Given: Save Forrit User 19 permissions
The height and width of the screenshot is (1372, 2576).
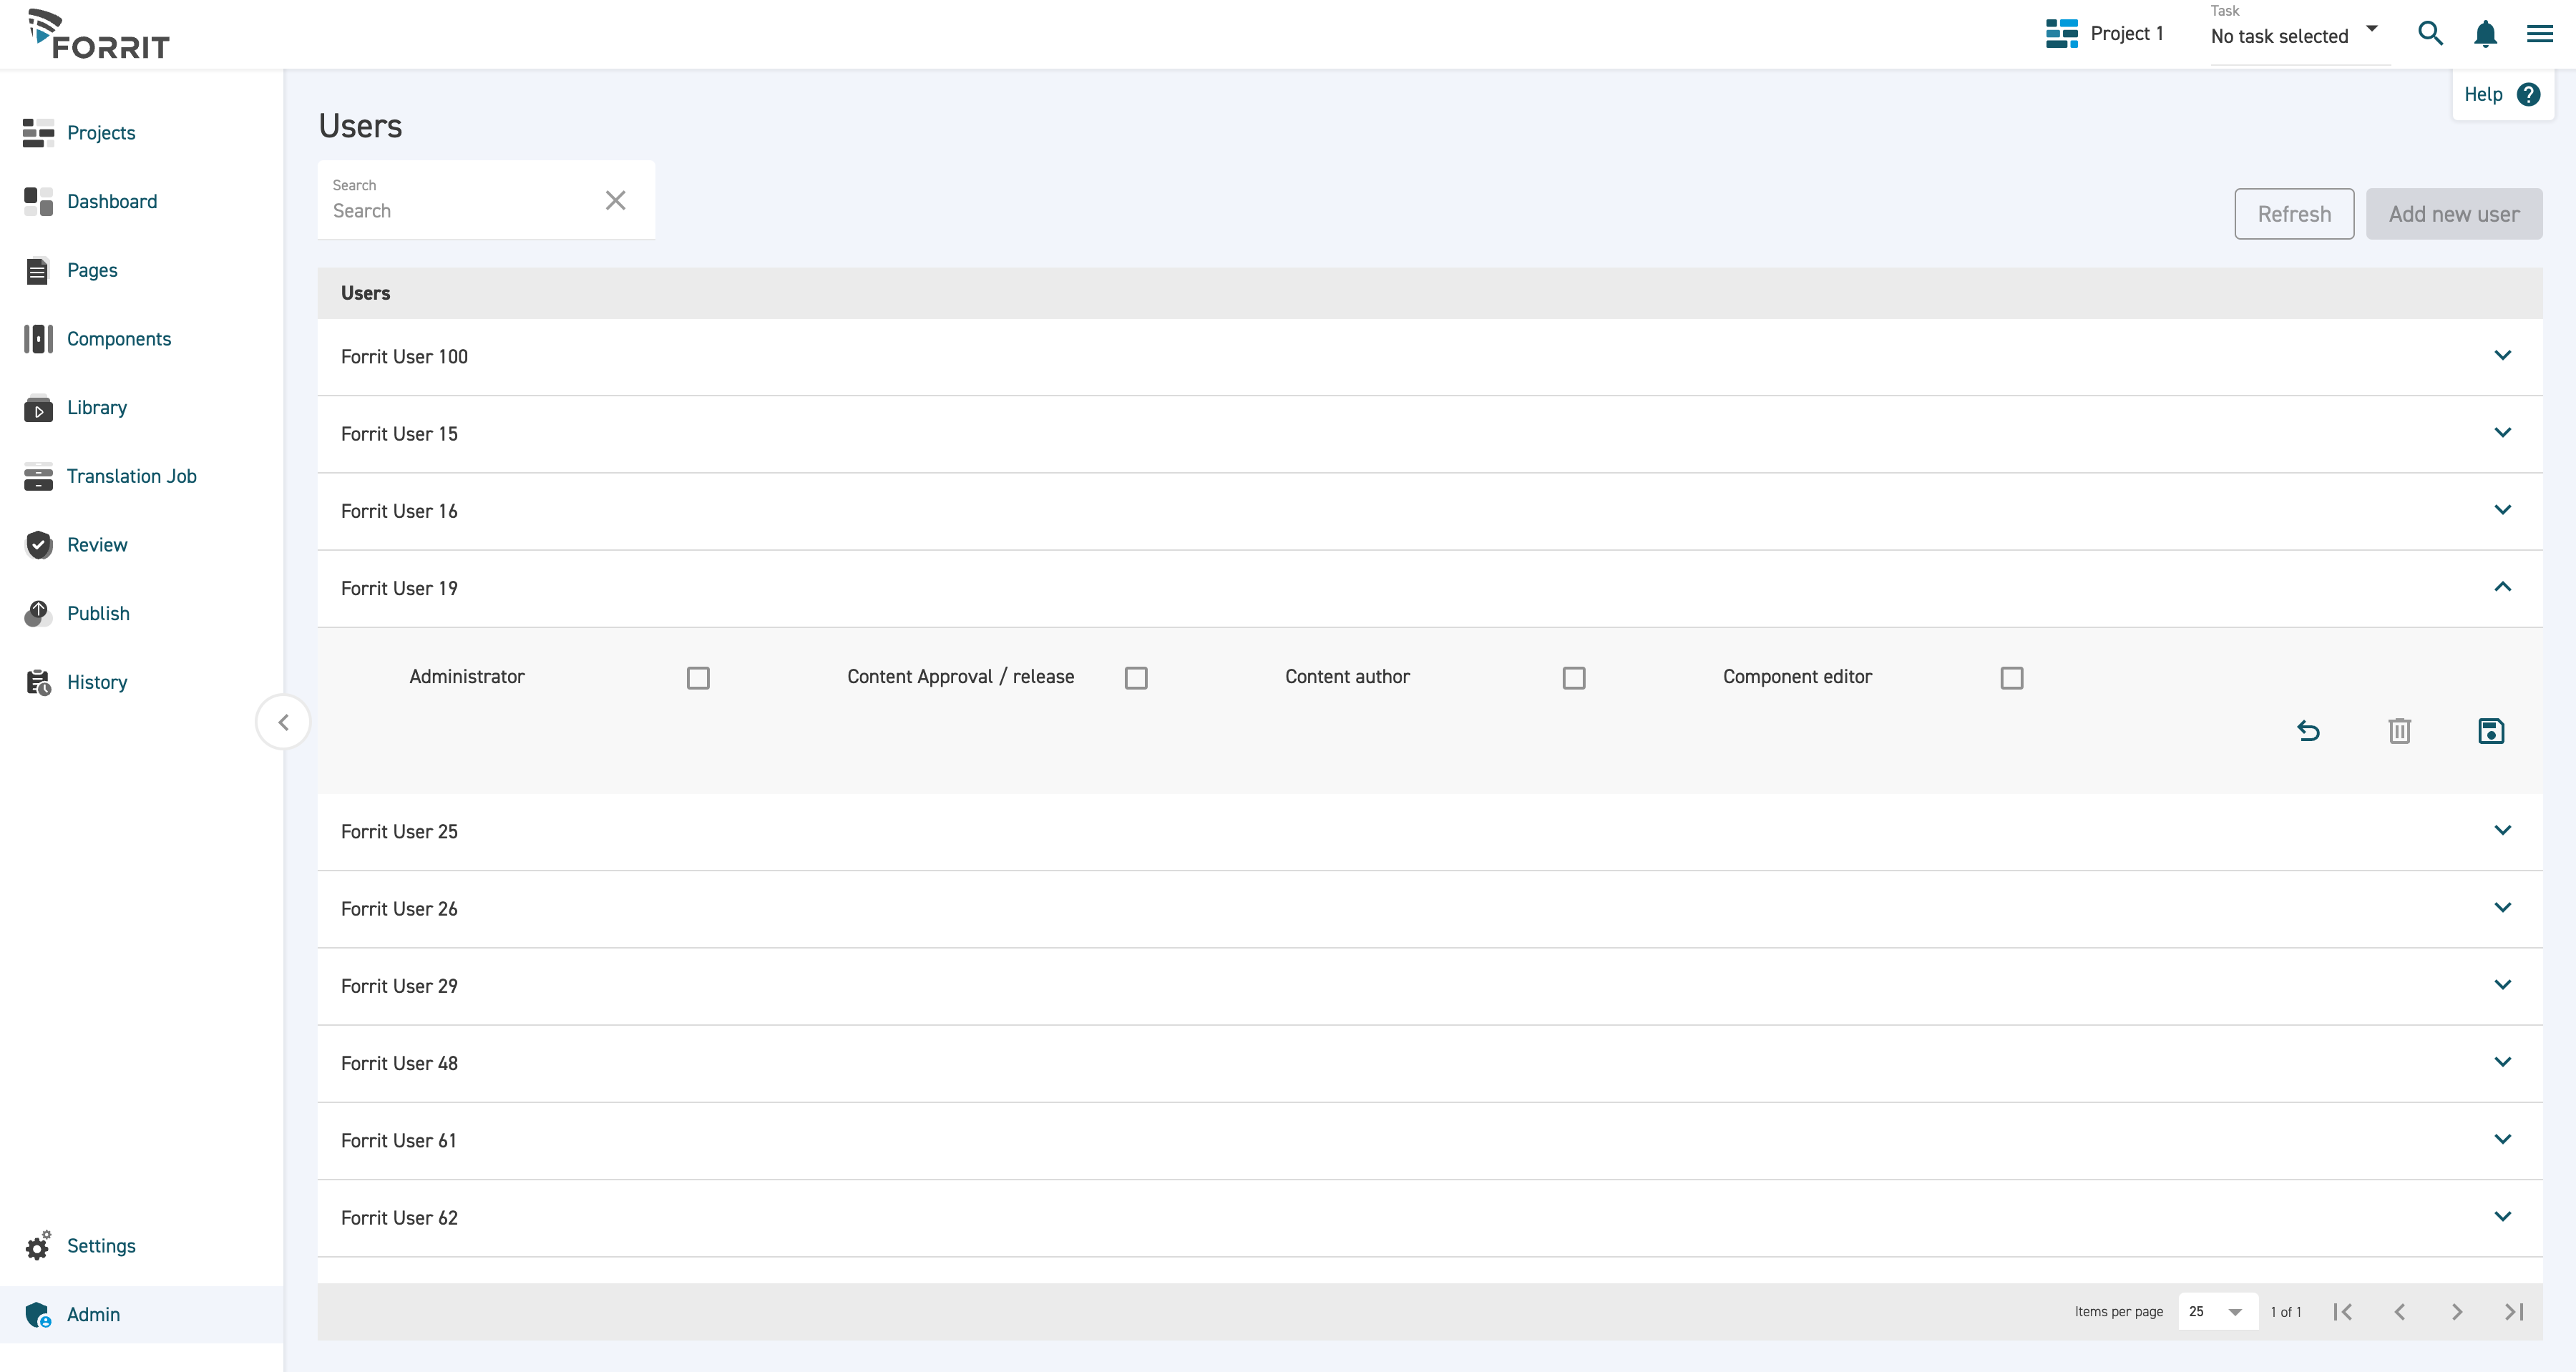Looking at the screenshot, I should click(2491, 731).
